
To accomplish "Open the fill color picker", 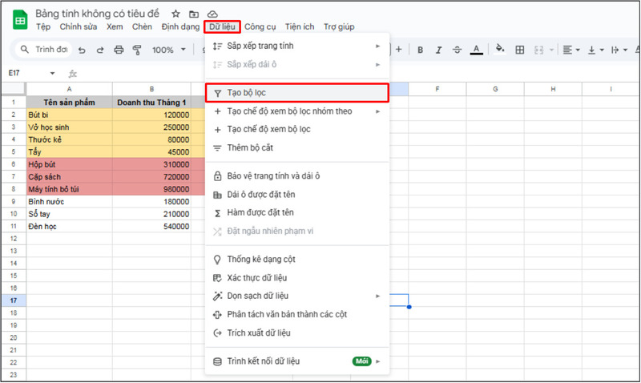I will (499, 49).
